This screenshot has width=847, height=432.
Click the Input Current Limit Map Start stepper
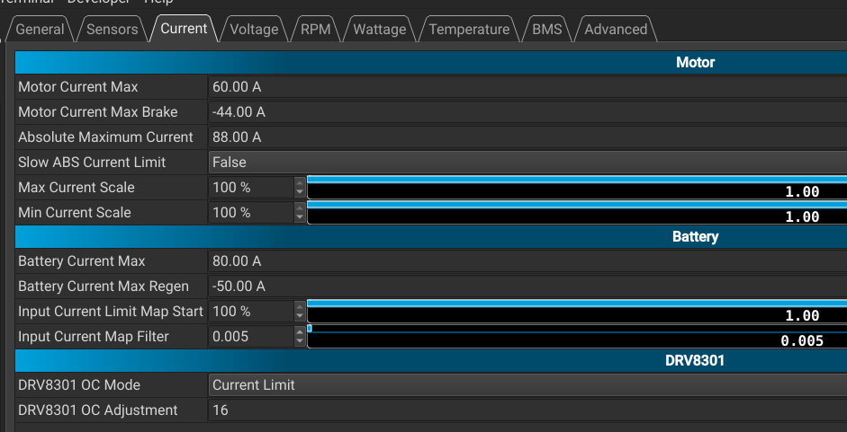[300, 312]
